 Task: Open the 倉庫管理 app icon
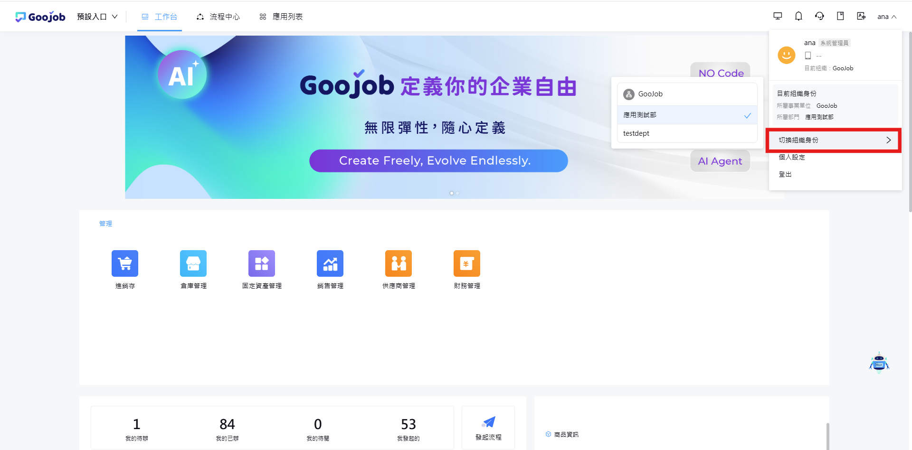(x=193, y=263)
